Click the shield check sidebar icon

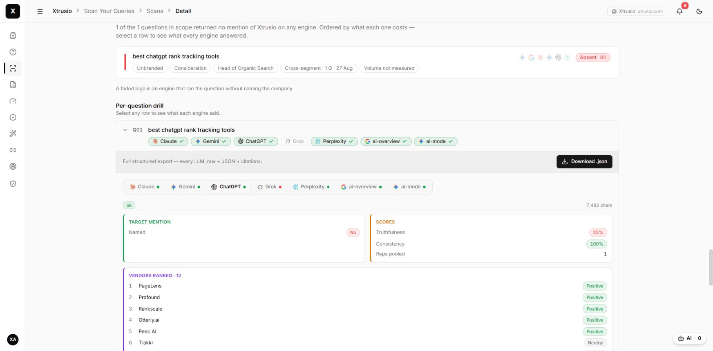(x=13, y=184)
